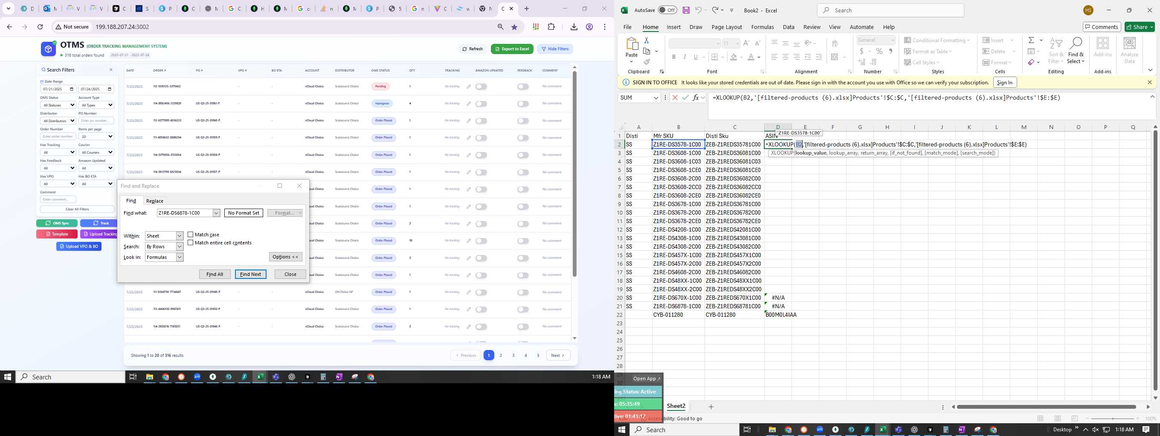Open the Items per page dropdown
The width and height of the screenshot is (1160, 436).
click(96, 137)
